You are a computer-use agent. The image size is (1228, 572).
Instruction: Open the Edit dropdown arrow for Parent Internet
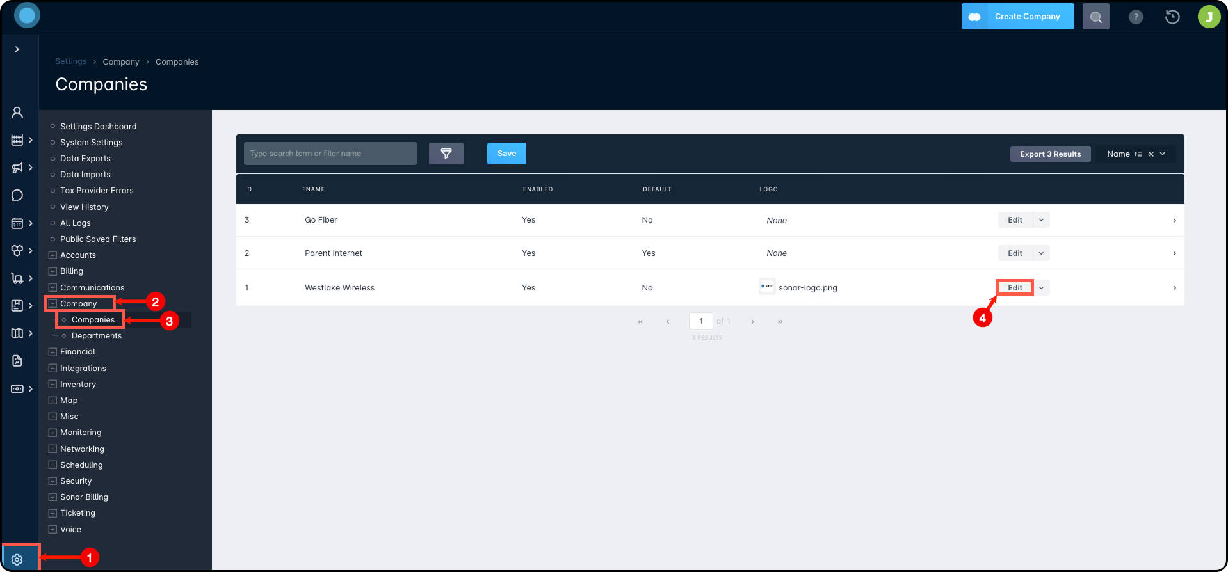click(x=1041, y=253)
